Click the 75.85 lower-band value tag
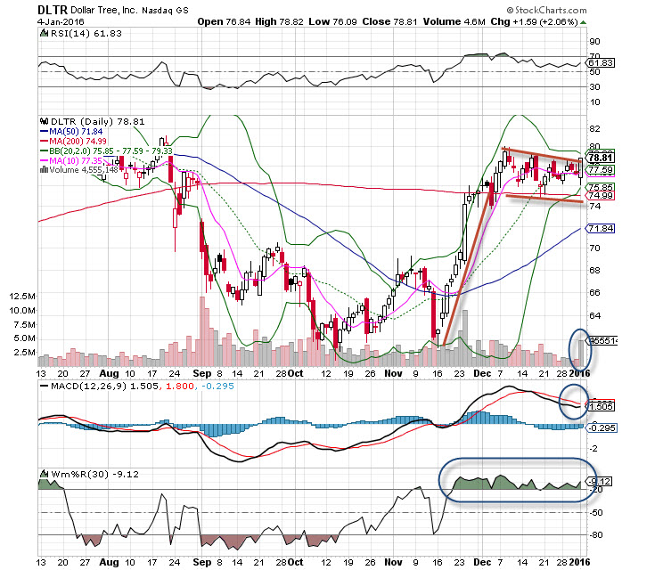The width and height of the screenshot is (663, 570). point(601,187)
